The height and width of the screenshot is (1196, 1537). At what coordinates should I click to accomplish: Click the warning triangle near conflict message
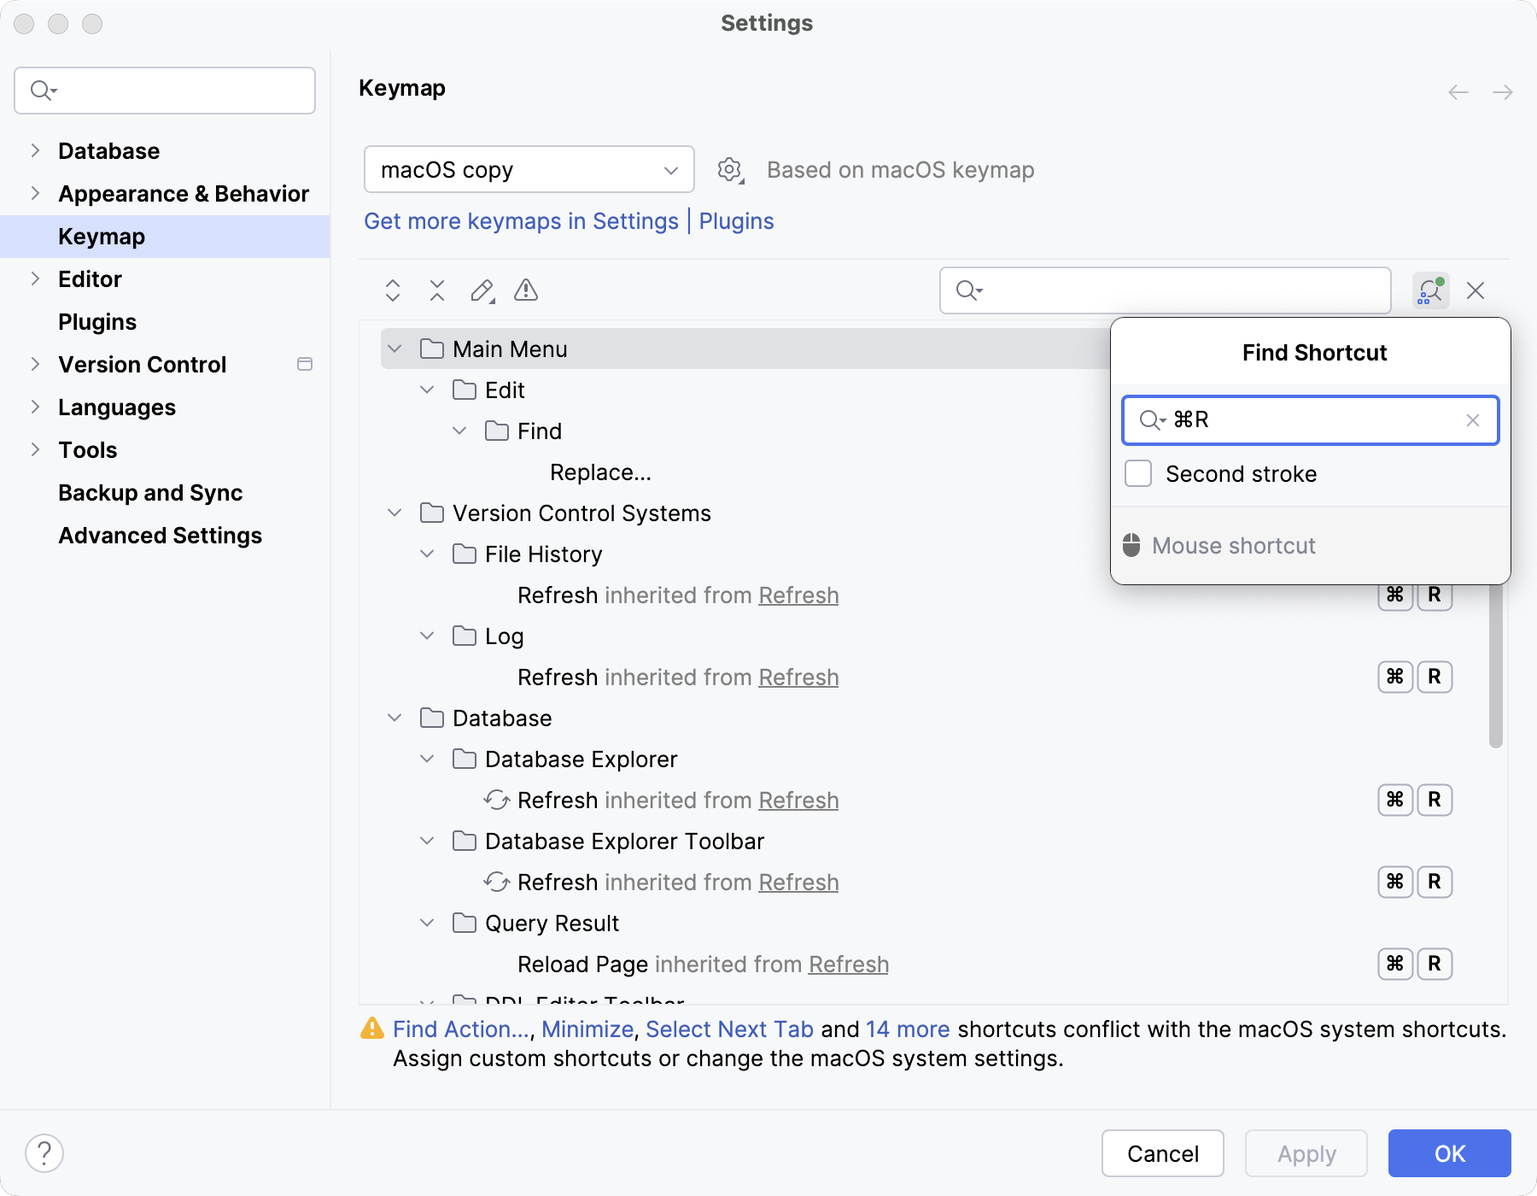click(372, 1029)
